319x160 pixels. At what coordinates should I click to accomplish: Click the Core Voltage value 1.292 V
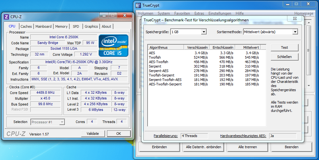(86, 54)
